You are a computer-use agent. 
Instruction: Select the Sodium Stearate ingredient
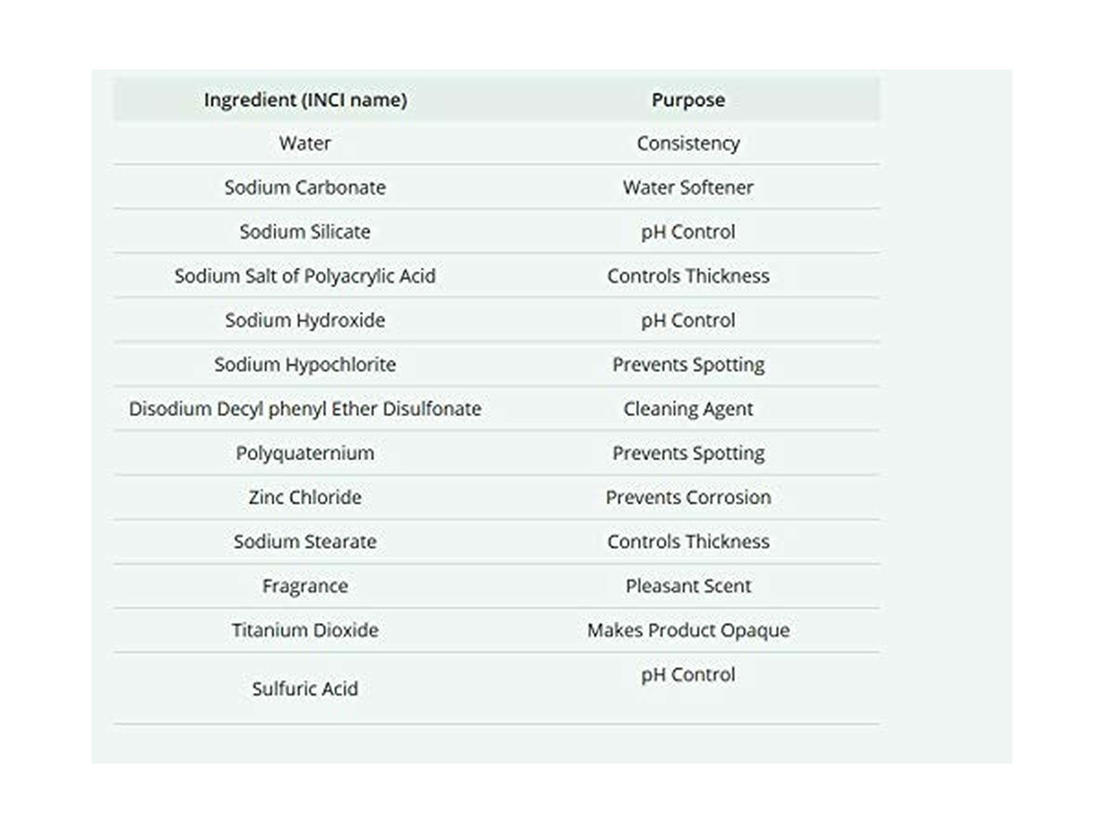(x=305, y=542)
